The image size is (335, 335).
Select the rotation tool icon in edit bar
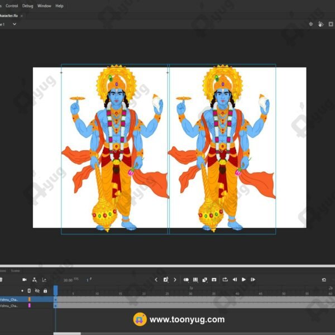[x=320, y=24]
